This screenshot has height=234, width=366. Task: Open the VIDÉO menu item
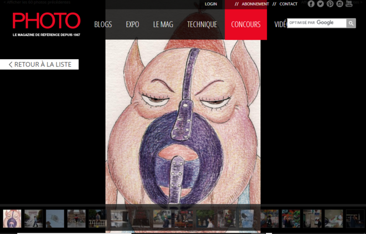point(280,24)
